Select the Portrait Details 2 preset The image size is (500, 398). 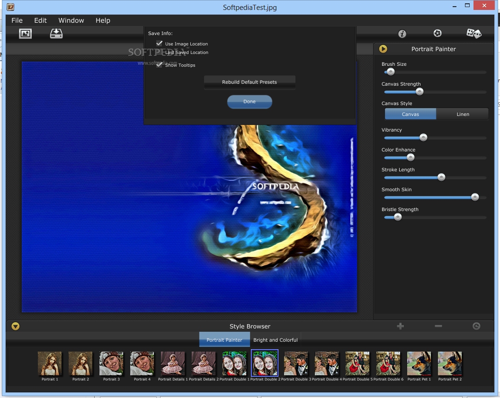(204, 363)
